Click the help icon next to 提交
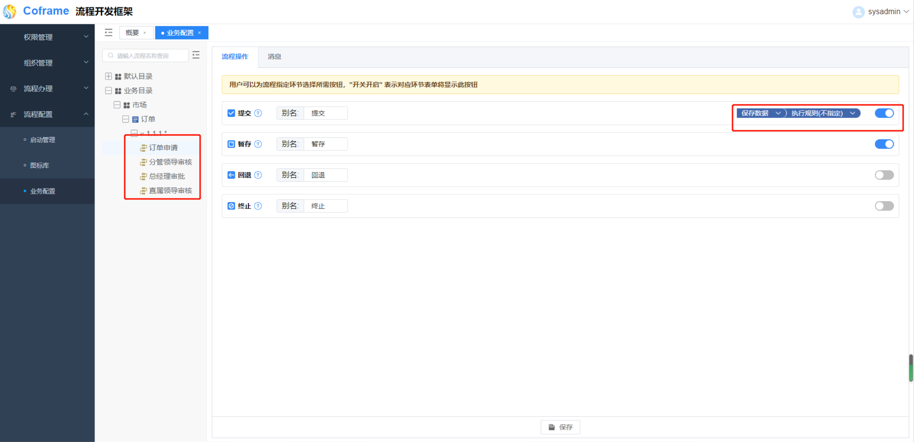914x442 pixels. pyautogui.click(x=258, y=113)
